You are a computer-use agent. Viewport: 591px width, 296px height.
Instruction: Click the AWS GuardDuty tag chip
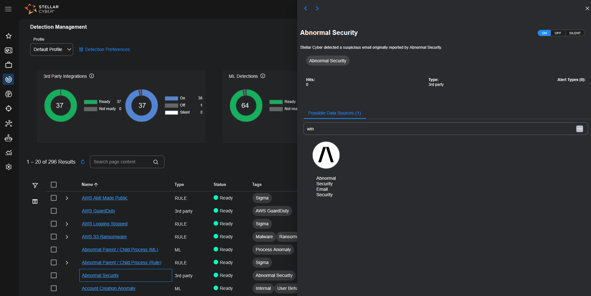[x=272, y=211]
